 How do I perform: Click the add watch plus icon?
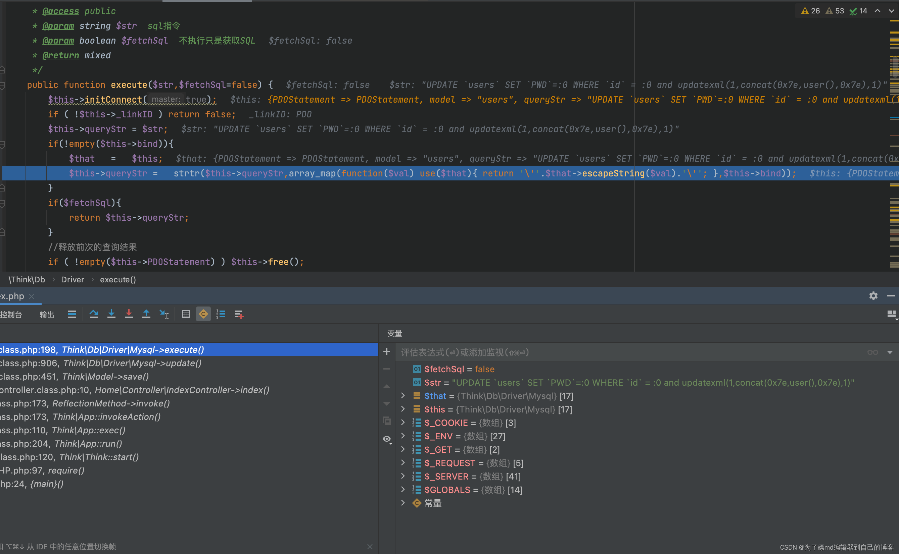tap(387, 351)
